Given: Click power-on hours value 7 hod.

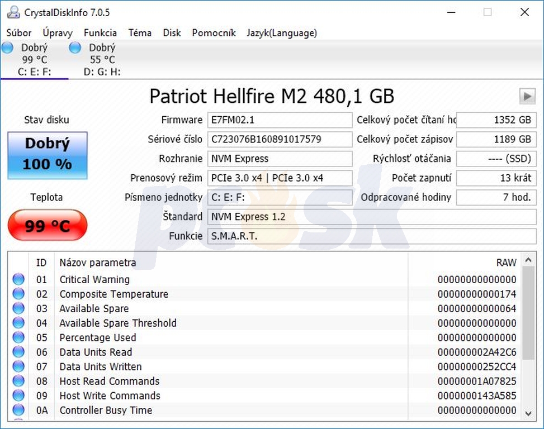Looking at the screenshot, I should pos(496,198).
